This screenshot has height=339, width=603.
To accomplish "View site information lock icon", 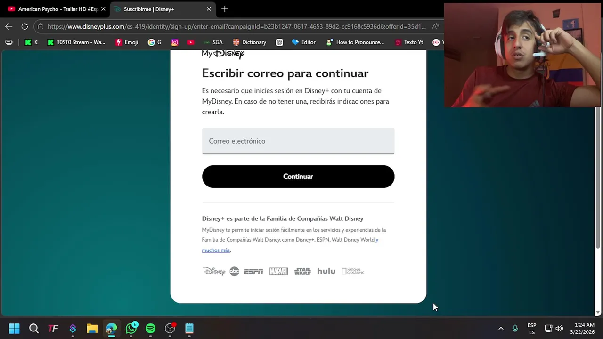I will coord(41,26).
